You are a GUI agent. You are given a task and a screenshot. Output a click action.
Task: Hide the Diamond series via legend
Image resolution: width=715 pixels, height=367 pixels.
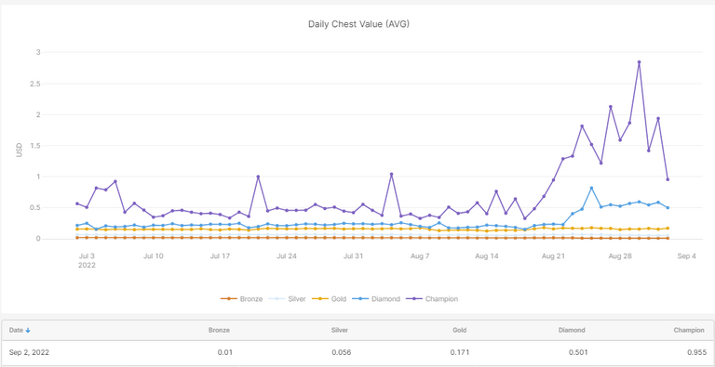coord(375,299)
